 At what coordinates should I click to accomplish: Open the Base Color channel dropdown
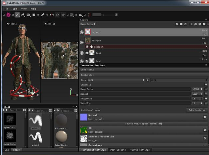point(88,24)
